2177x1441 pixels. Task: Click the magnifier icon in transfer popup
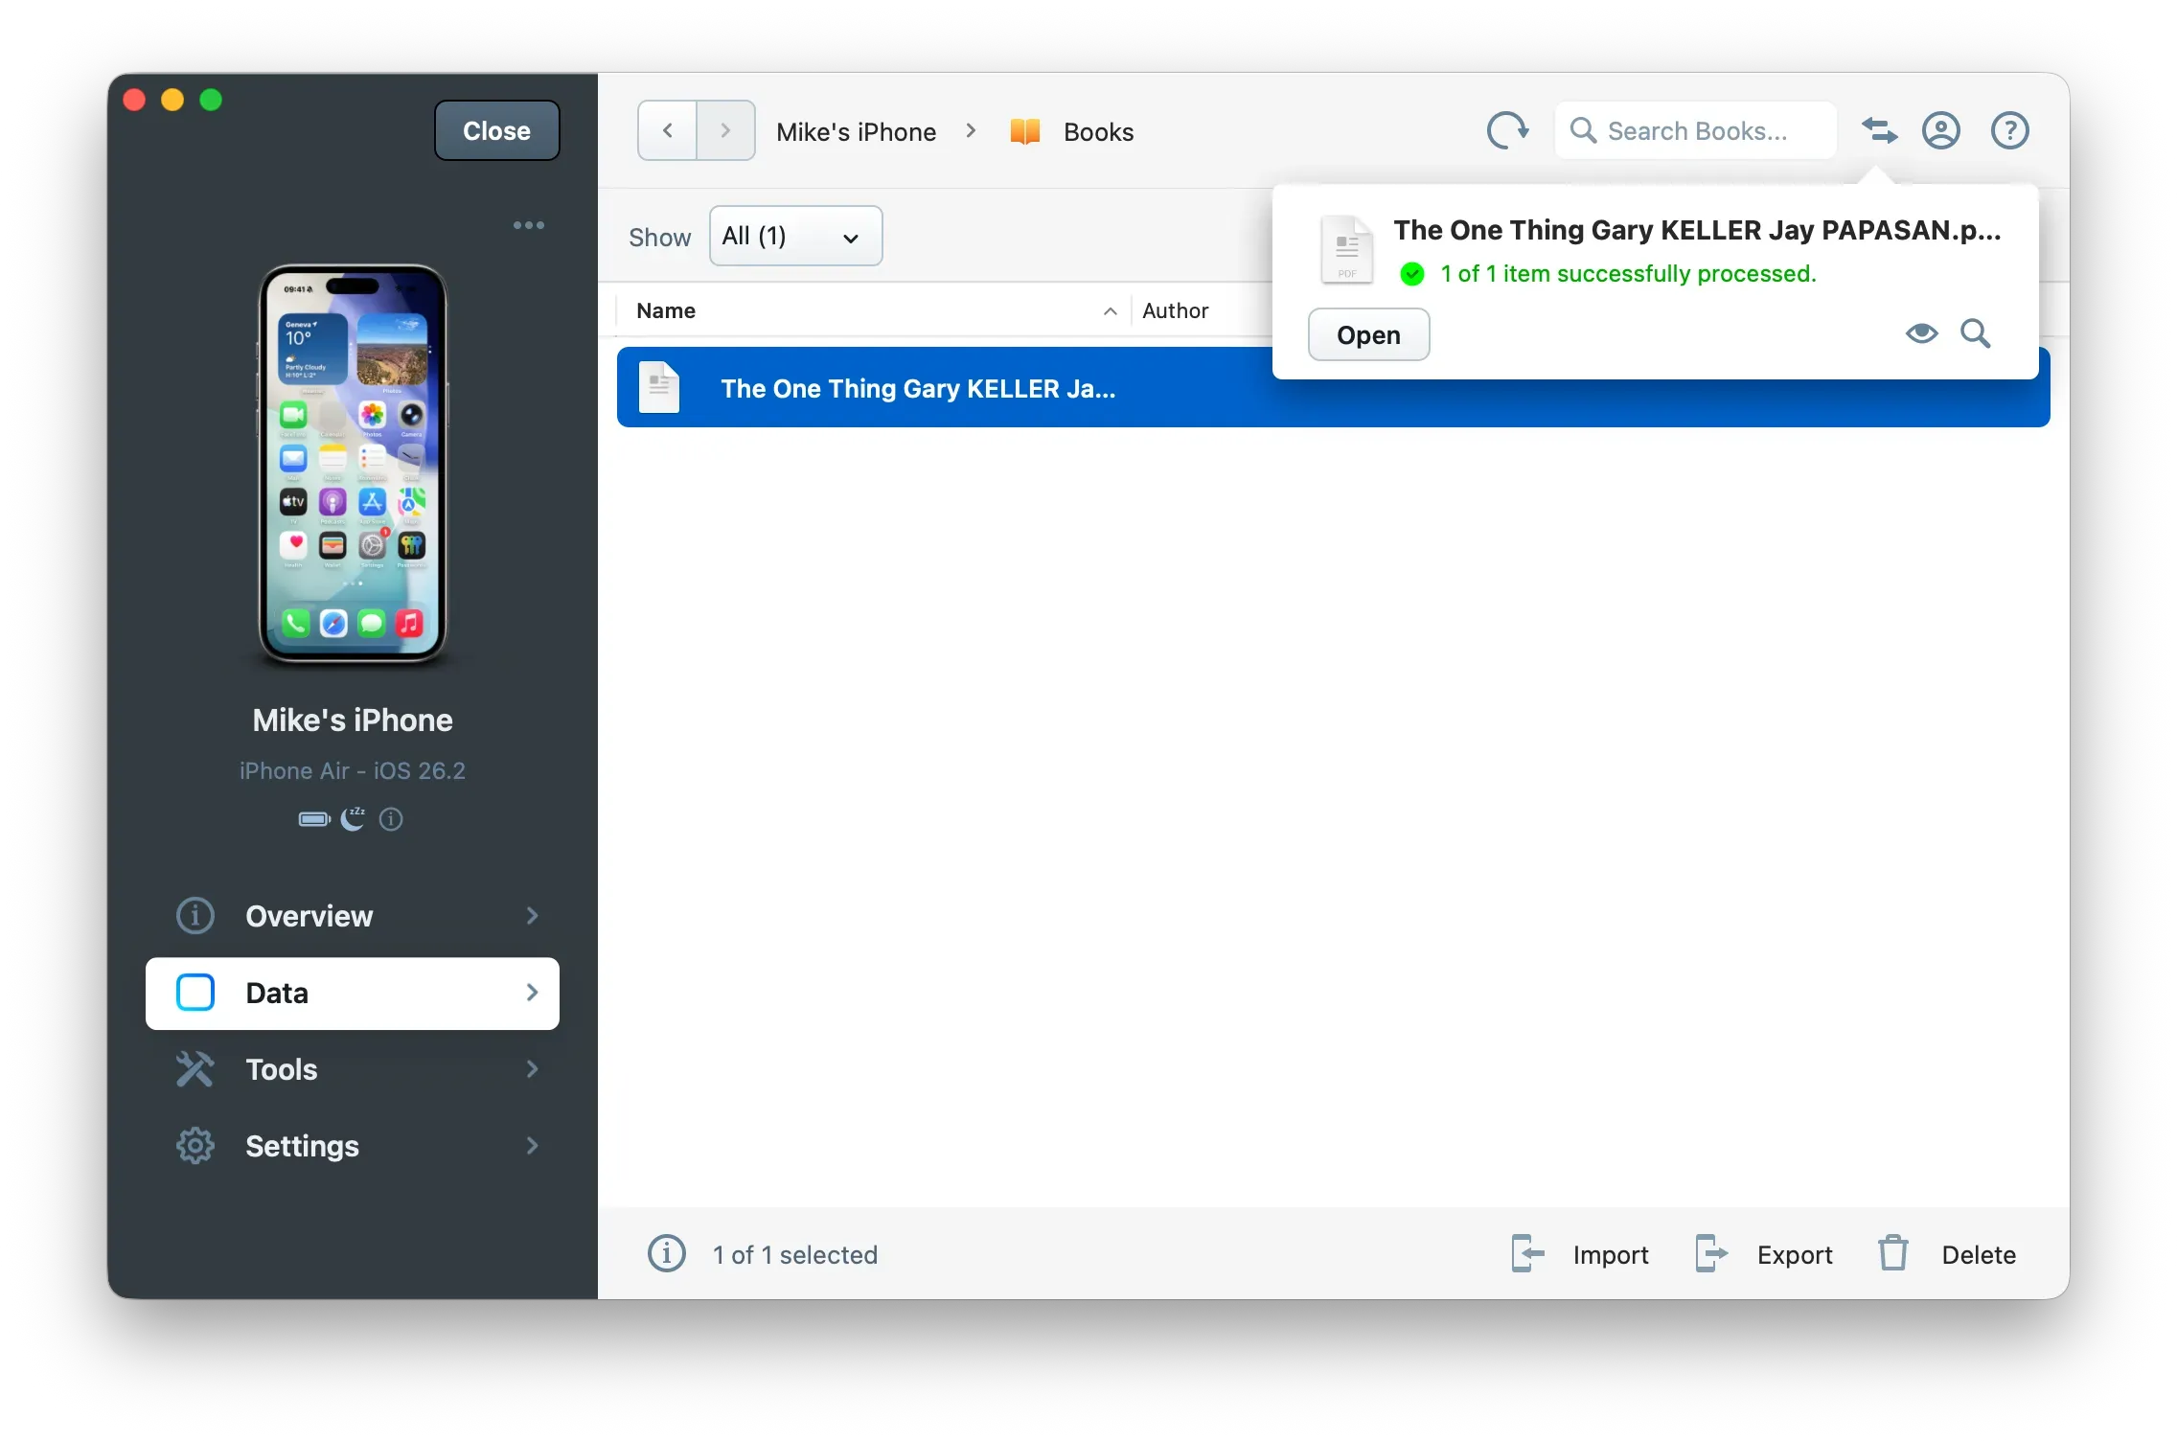click(x=1975, y=333)
